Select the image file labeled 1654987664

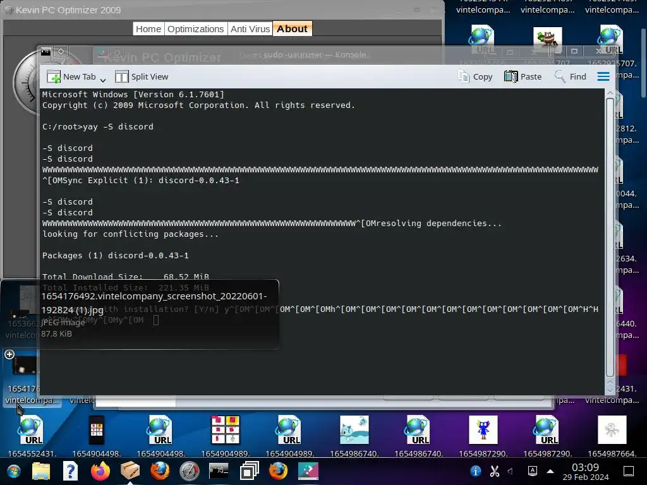click(x=612, y=436)
